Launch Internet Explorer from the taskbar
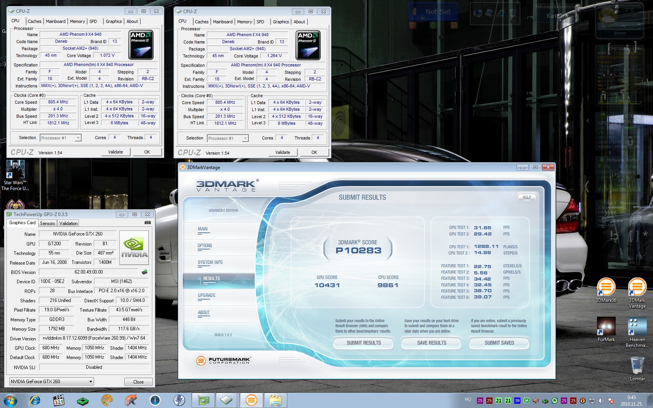 tap(35, 400)
